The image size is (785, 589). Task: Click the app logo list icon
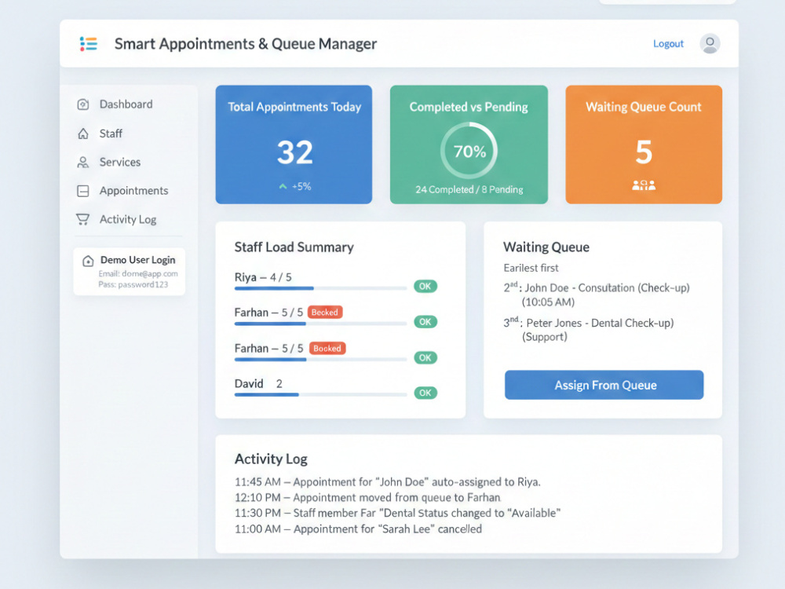89,44
